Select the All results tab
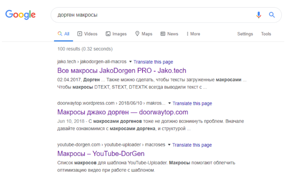The width and height of the screenshot is (288, 181). [63, 34]
